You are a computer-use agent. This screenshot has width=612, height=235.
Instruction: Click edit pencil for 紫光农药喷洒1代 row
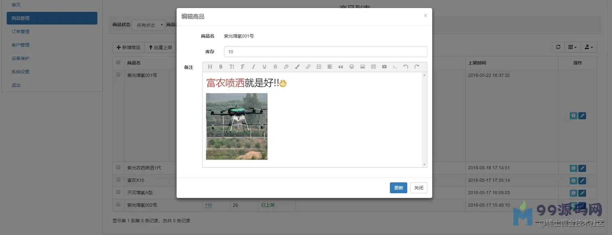click(582, 168)
